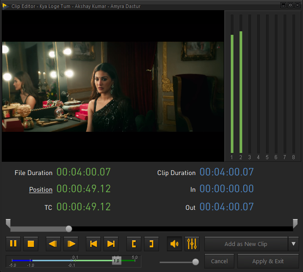Screen dimensions: 303x272
Task: Jump to the clip start
Action: (x=93, y=243)
